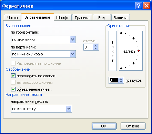
Task: Click the Отмена button
Action: (x=133, y=126)
